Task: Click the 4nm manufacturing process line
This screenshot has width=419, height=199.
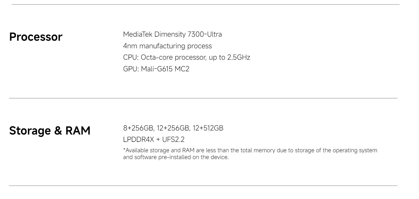Action: [x=167, y=46]
